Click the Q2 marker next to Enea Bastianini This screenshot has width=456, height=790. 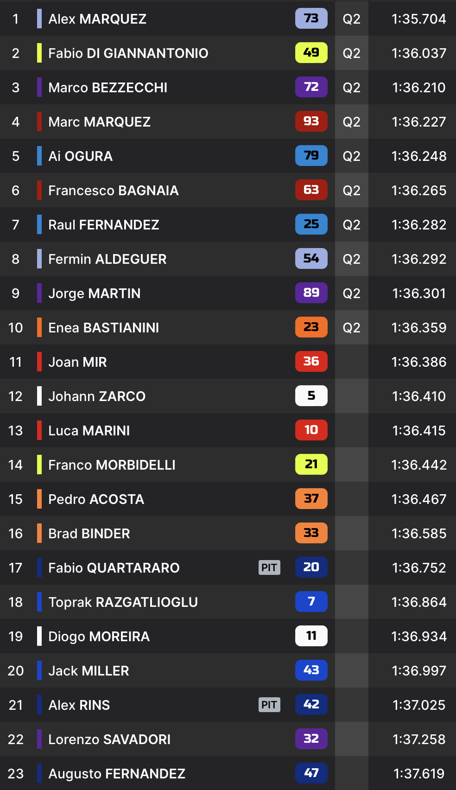[351, 328]
